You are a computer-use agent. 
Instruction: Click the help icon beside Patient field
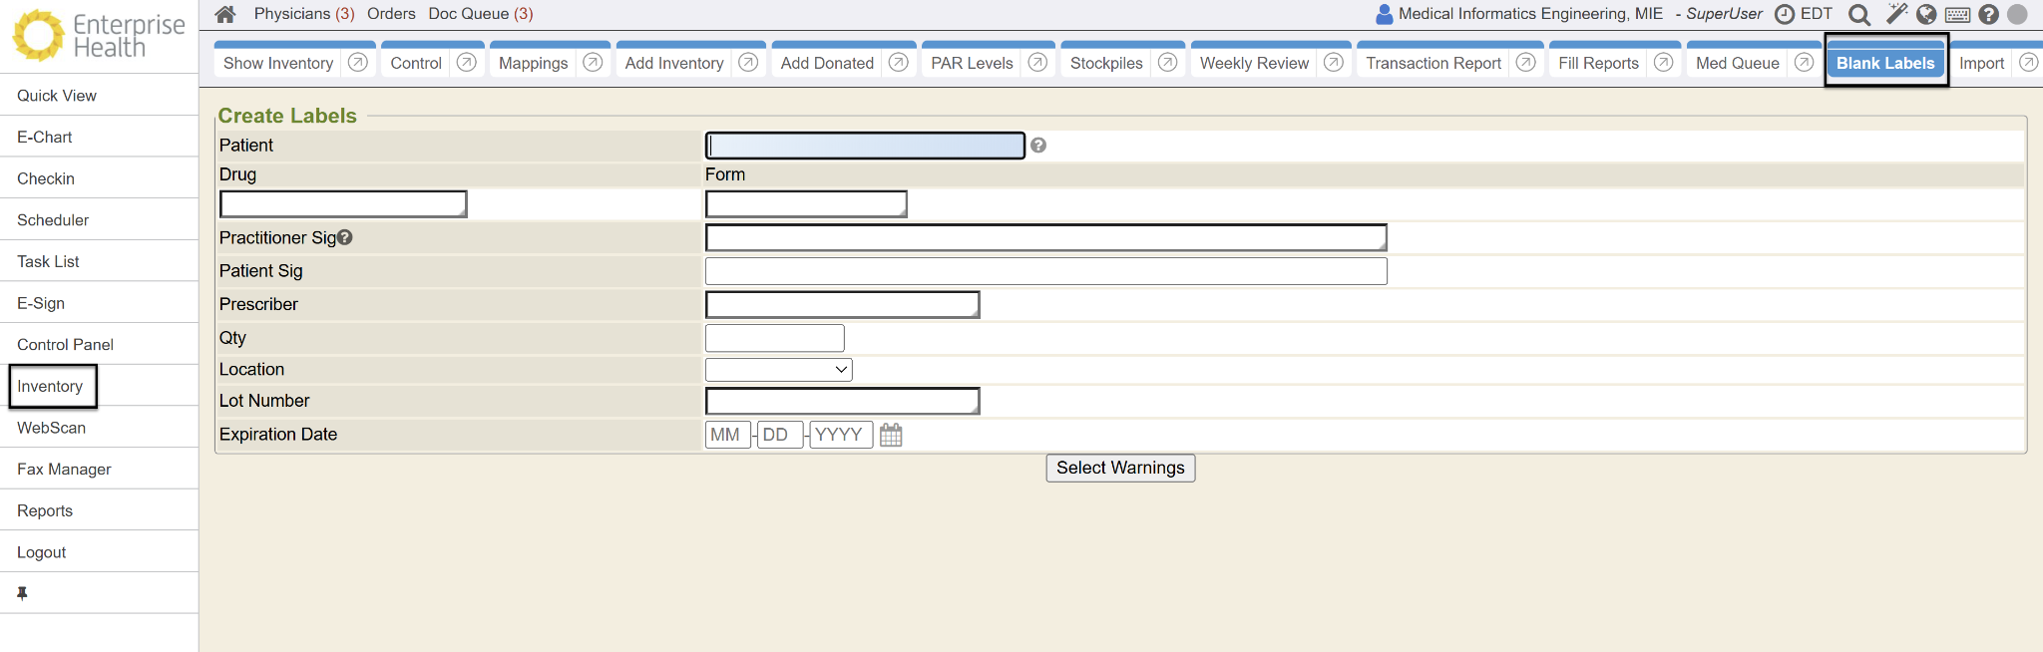[1038, 146]
